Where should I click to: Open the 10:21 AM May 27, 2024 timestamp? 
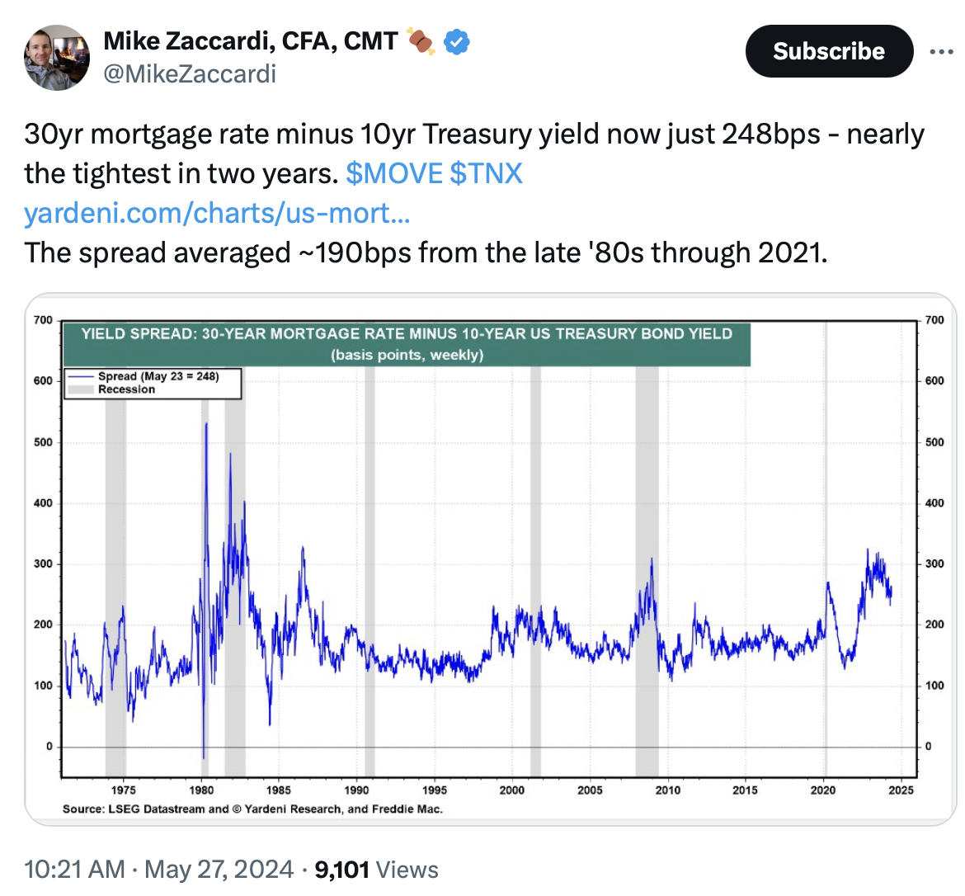[158, 869]
